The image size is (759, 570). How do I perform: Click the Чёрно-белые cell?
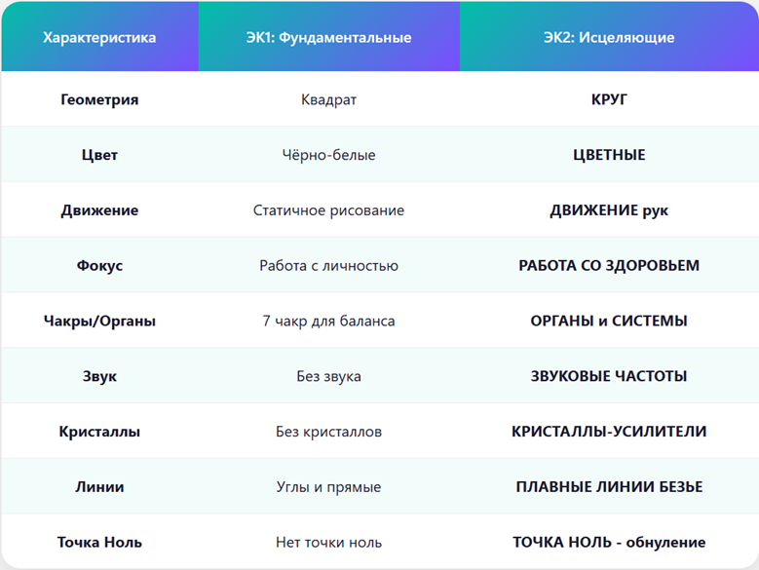[x=328, y=155]
